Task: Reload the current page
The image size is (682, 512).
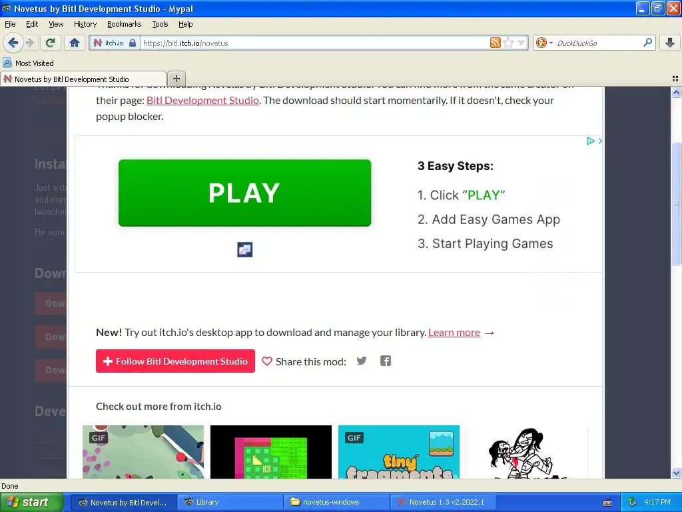Action: click(x=51, y=43)
